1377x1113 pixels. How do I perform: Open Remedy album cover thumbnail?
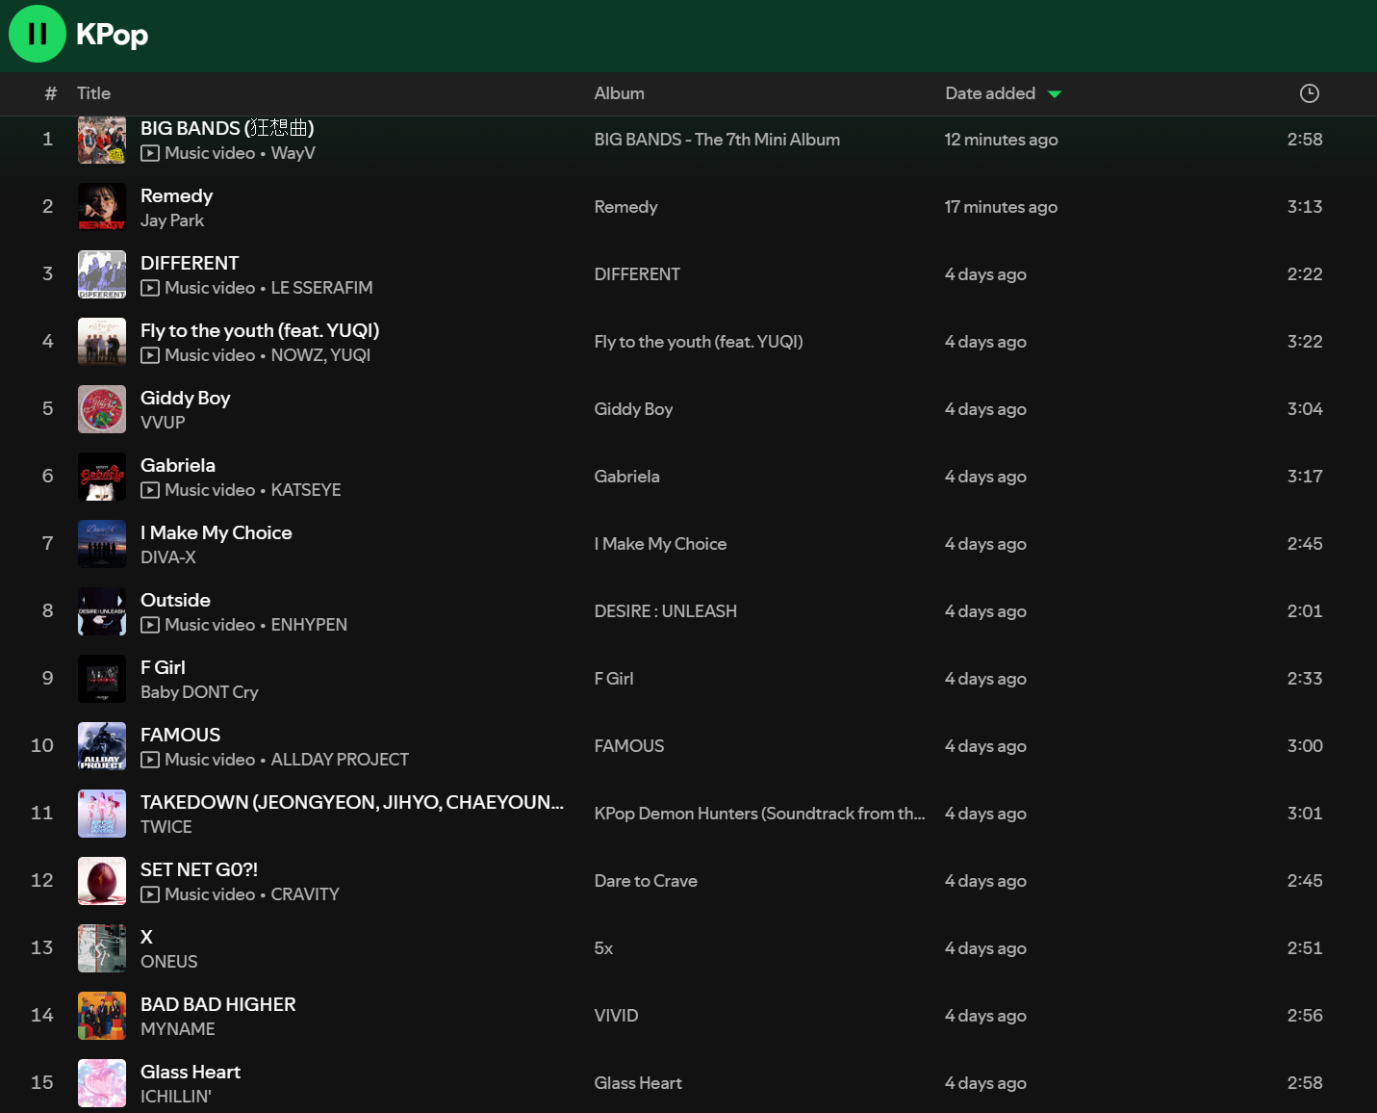[x=102, y=207]
